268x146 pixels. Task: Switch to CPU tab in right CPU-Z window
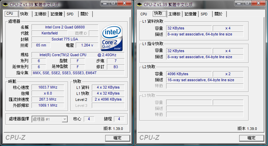click(145, 14)
